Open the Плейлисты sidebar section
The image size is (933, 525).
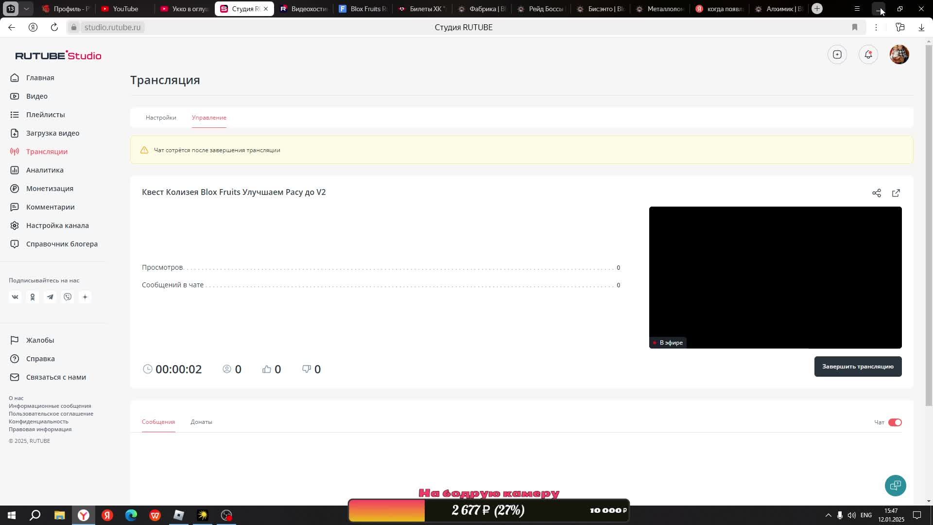(x=45, y=115)
